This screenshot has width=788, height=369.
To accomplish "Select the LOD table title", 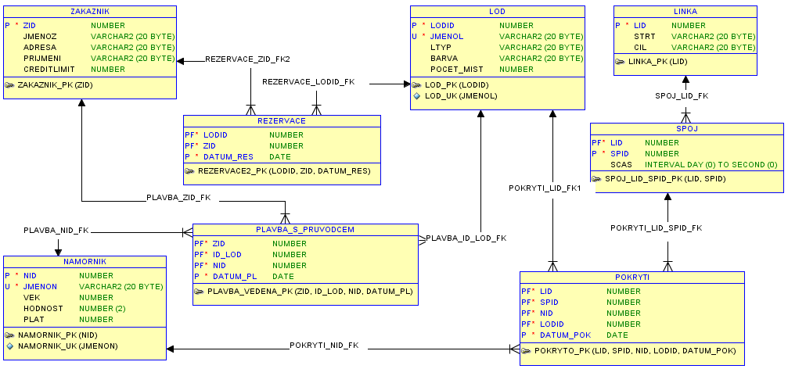I will point(497,12).
